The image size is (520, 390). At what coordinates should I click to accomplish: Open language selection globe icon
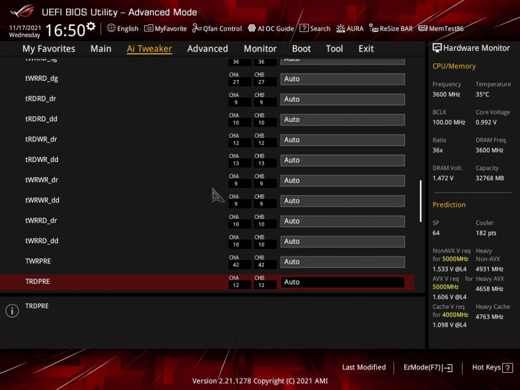tap(111, 28)
